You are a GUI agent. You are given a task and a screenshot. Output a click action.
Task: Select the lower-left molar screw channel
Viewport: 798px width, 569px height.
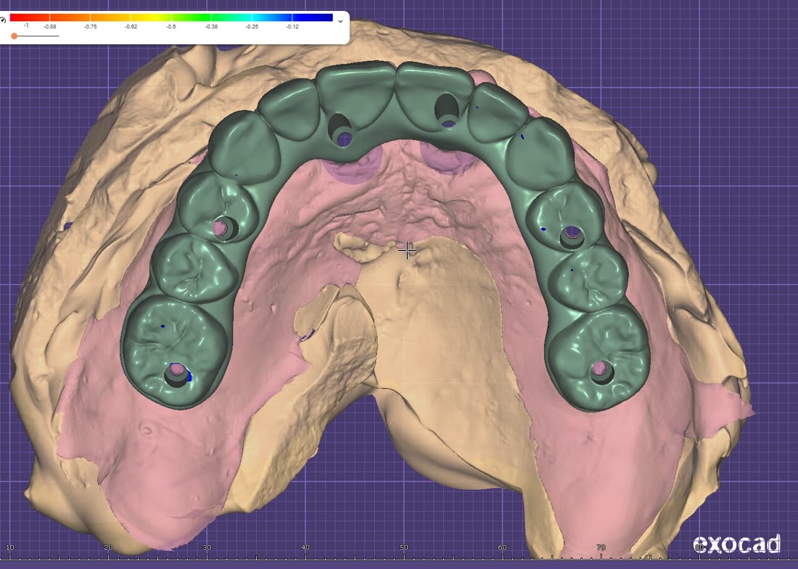177,374
